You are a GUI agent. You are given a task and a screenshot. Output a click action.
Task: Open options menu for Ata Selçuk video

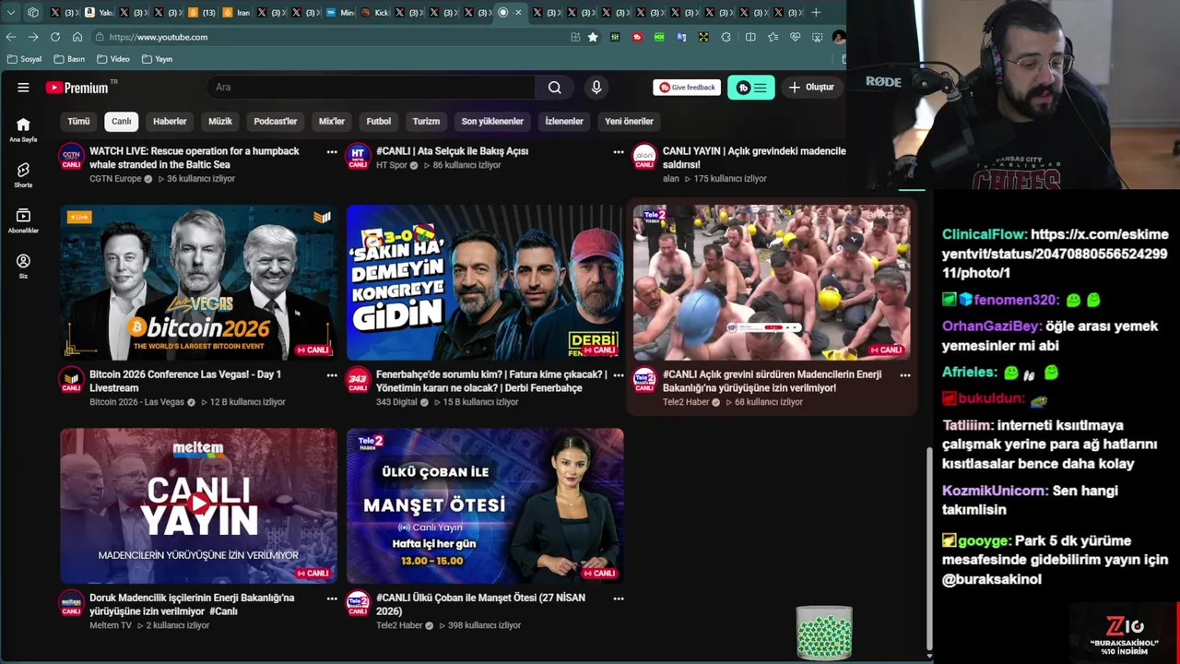point(619,152)
